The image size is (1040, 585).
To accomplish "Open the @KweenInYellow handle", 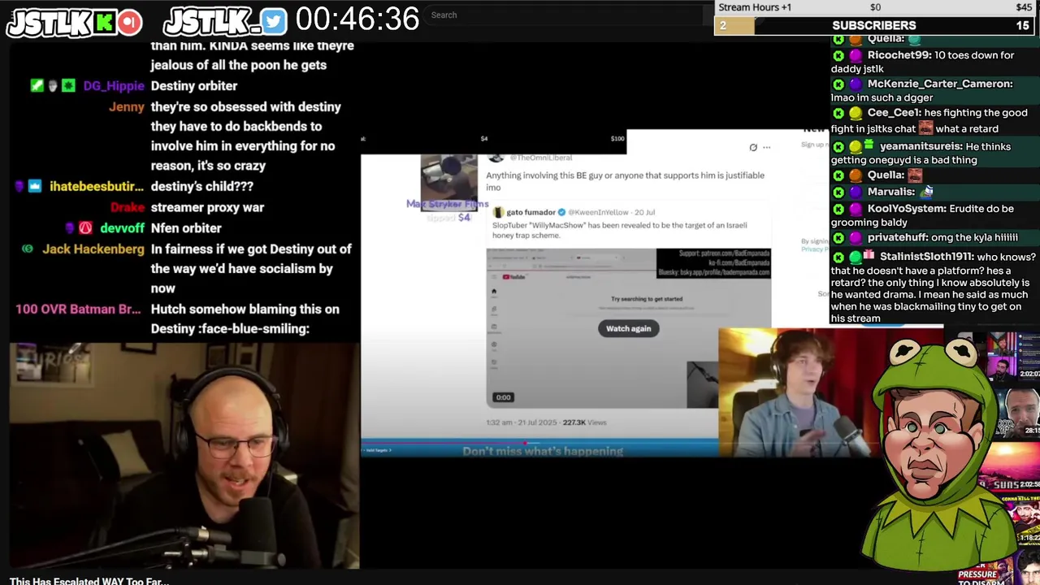I will 600,212.
